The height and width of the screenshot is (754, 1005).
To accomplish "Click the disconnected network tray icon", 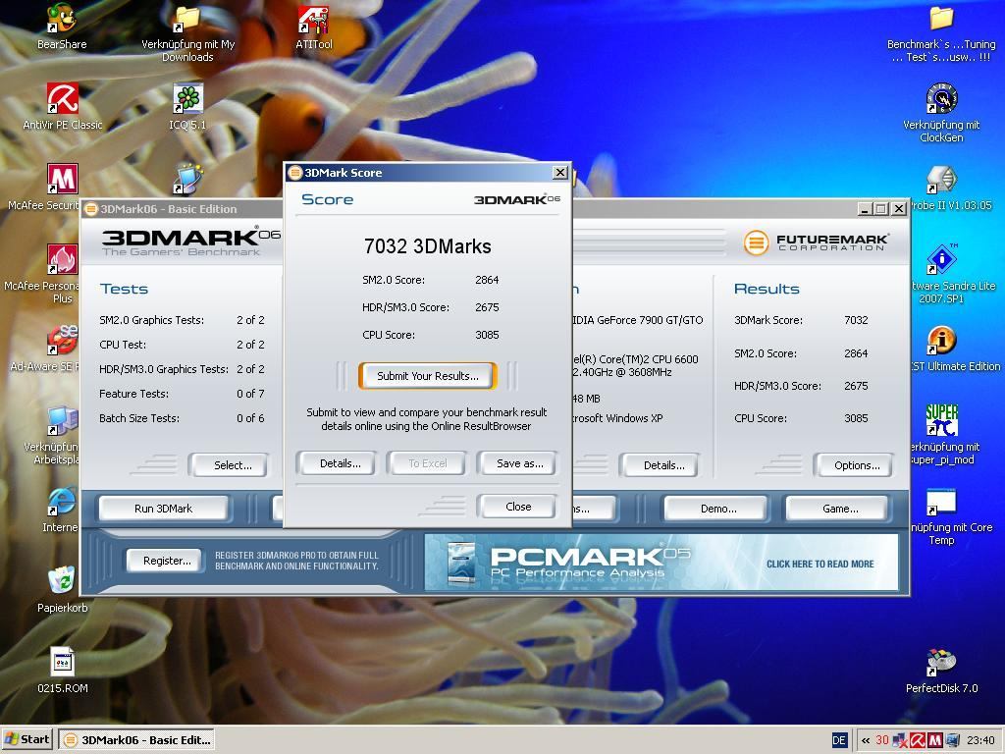I will pos(901,740).
